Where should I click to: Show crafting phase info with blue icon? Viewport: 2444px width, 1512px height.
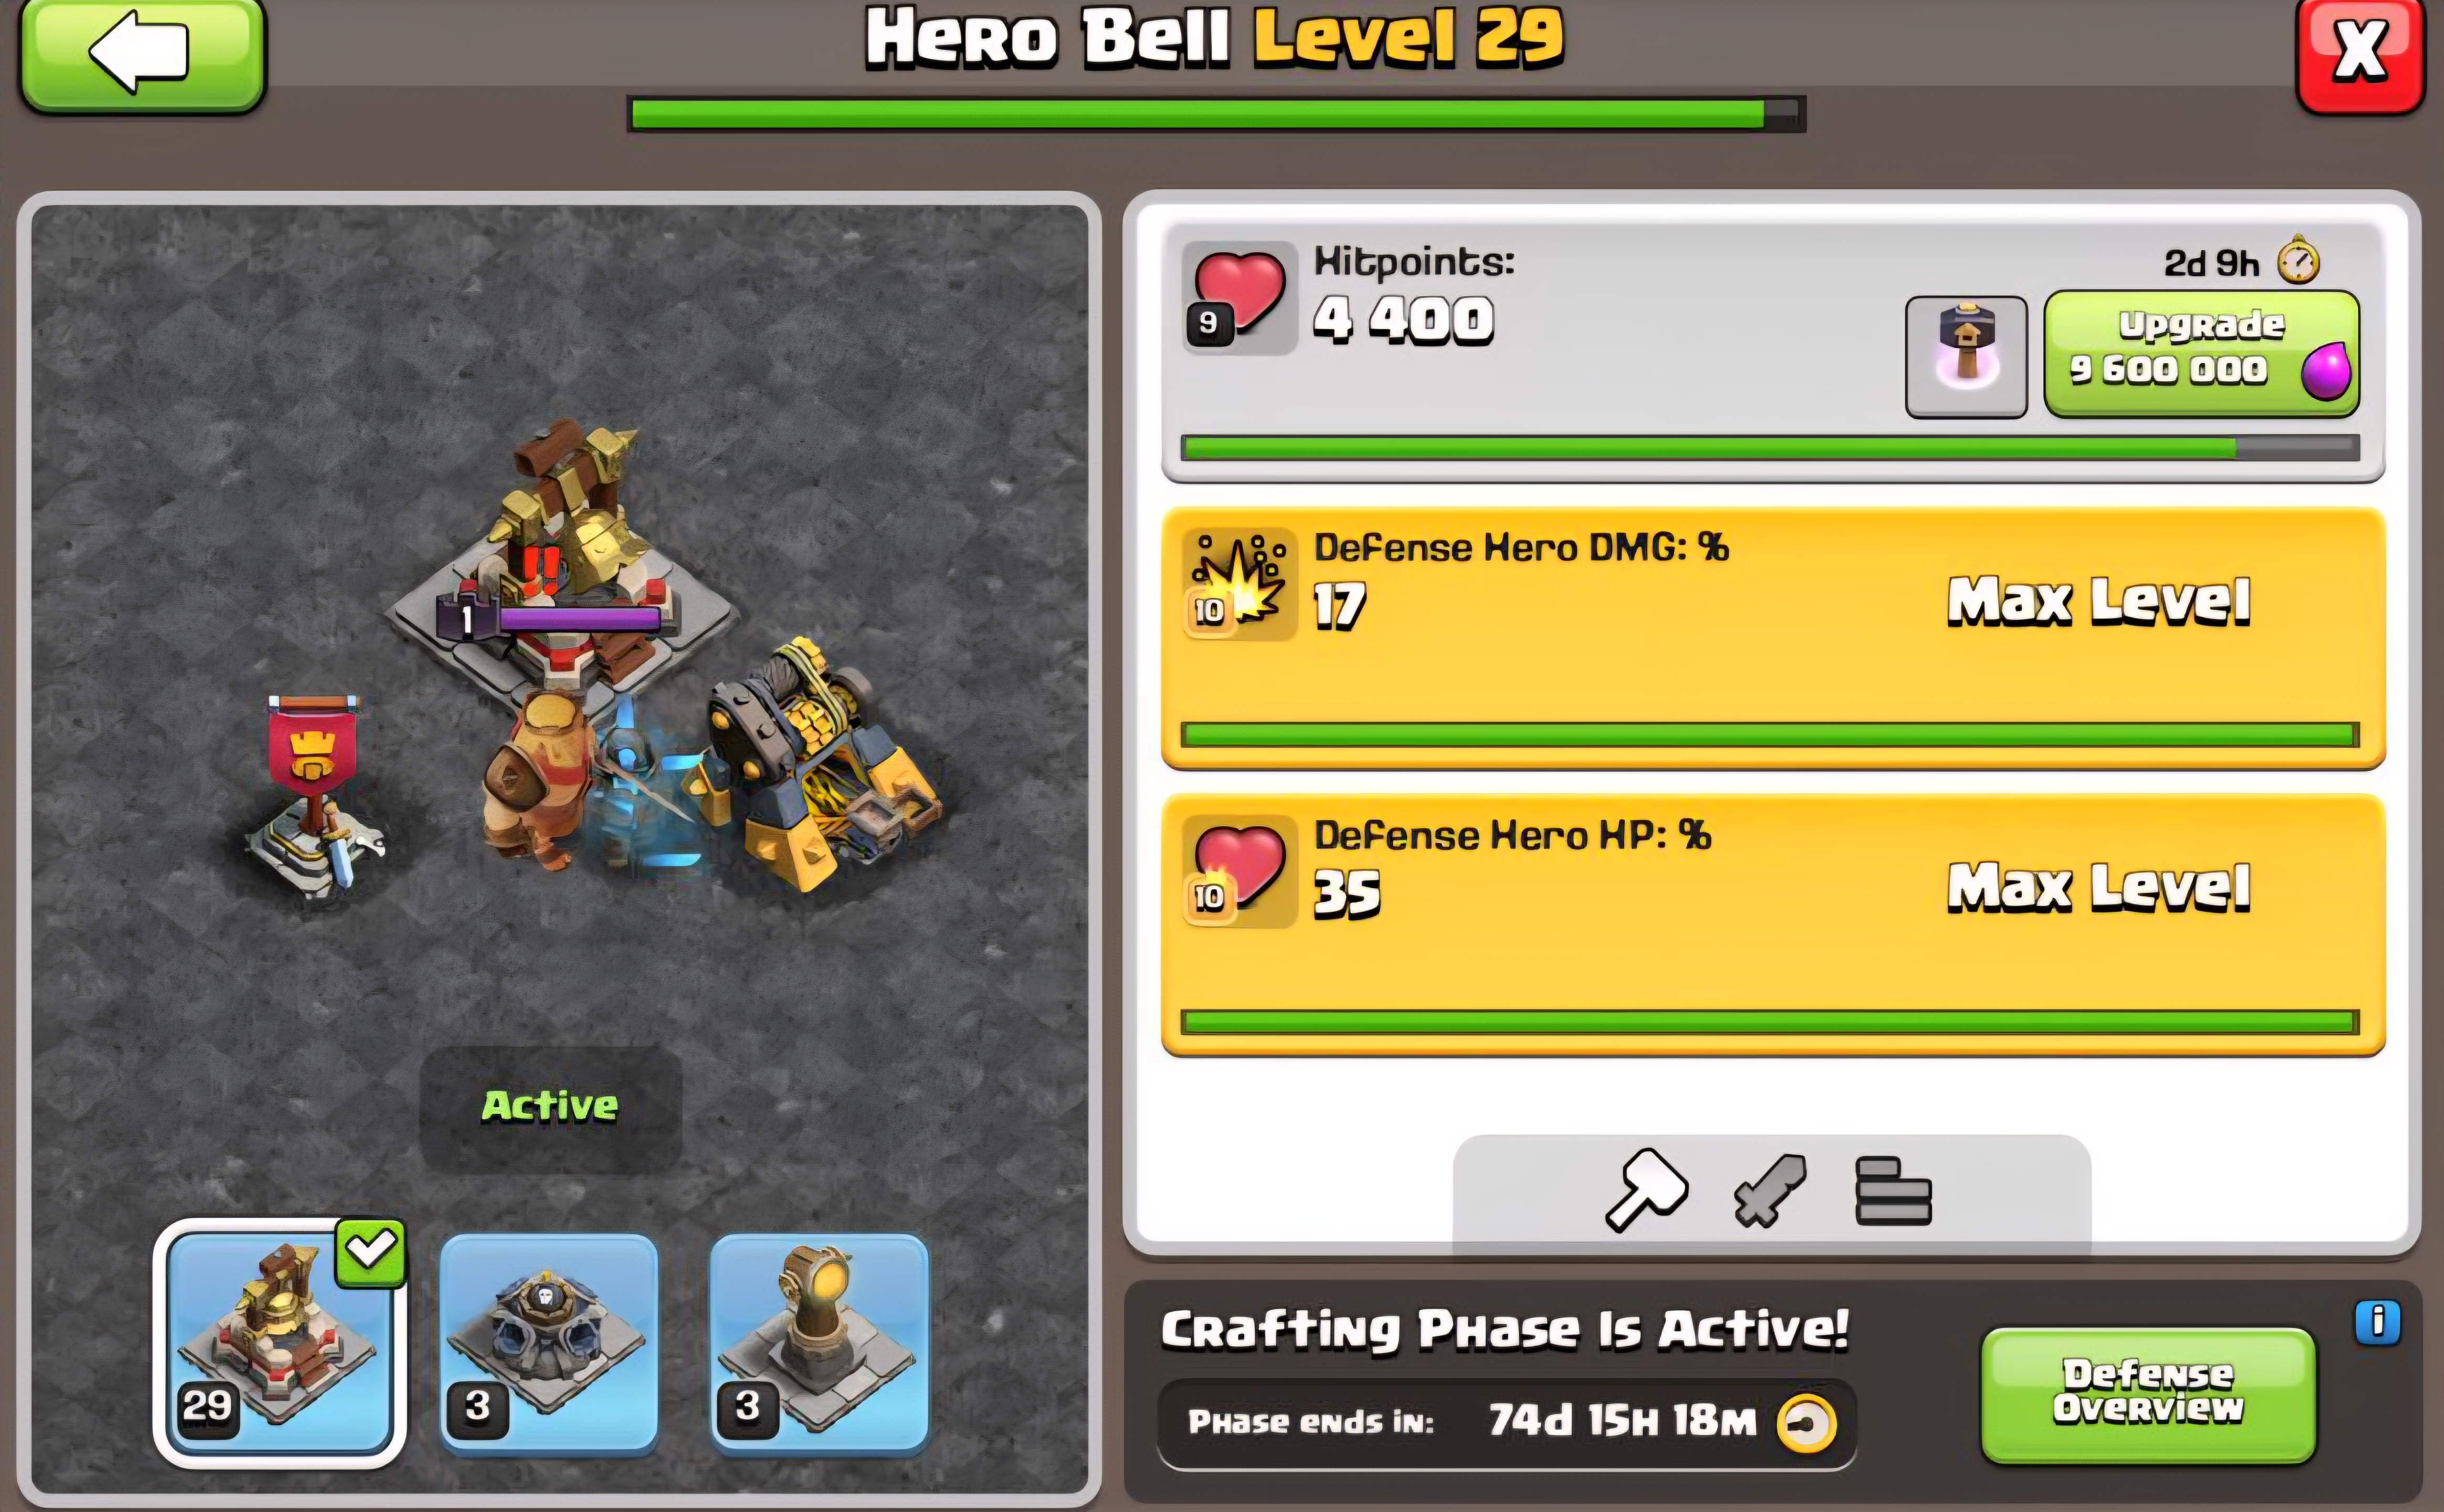point(2378,1322)
